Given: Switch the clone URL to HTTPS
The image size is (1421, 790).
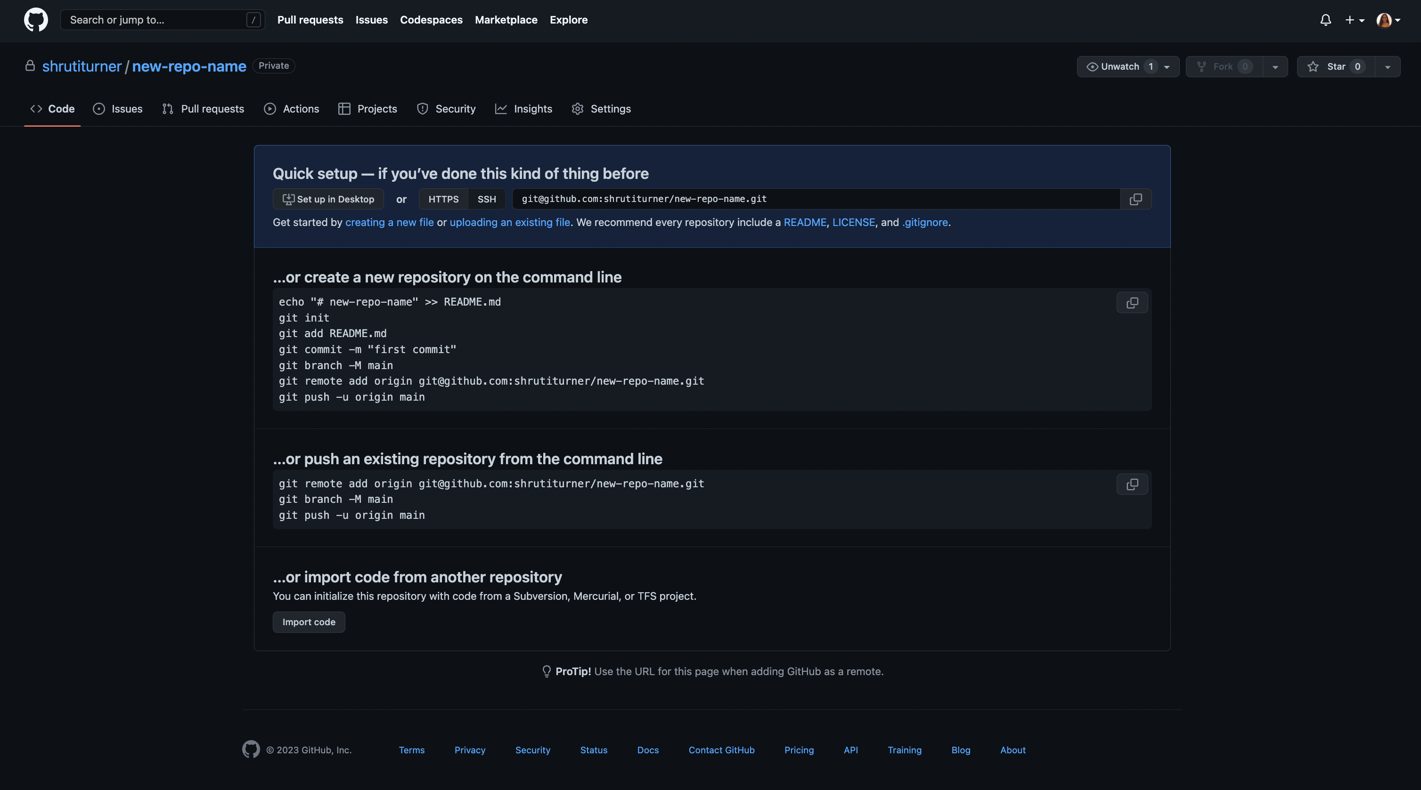Looking at the screenshot, I should [443, 199].
